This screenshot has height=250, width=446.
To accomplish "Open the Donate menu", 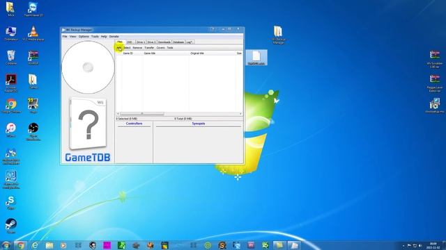I will pos(114,37).
